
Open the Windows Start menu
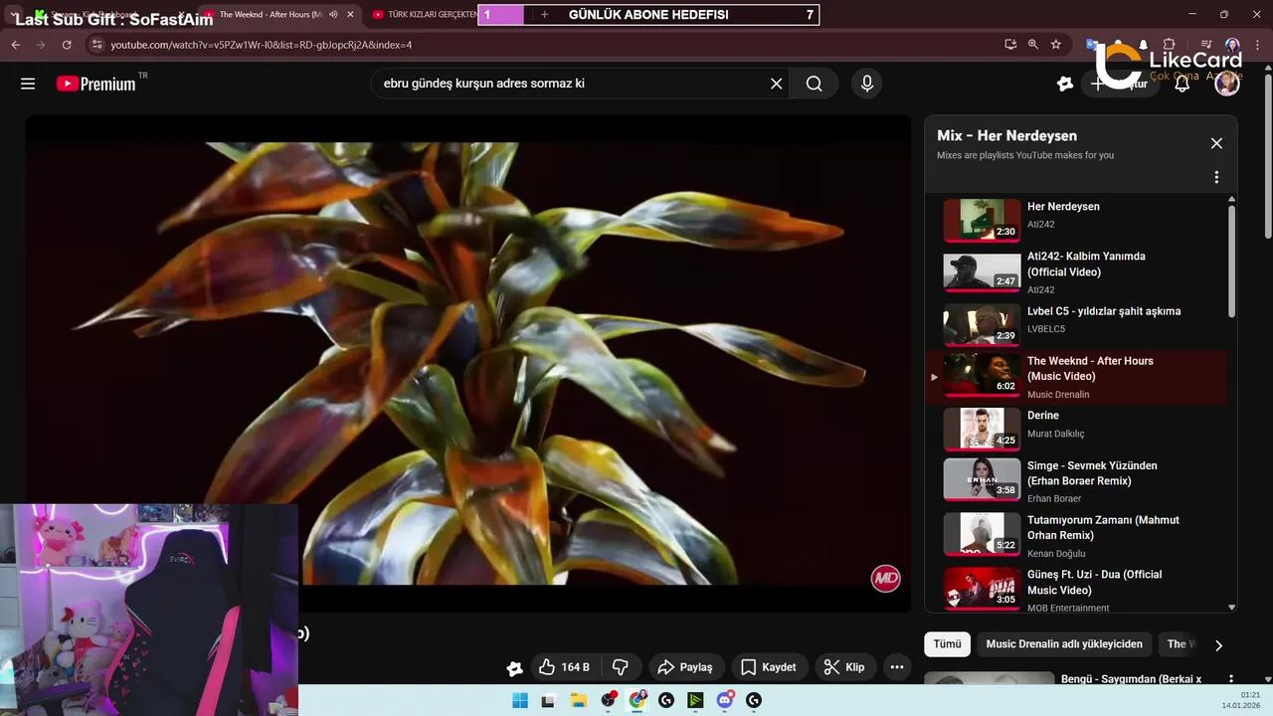coord(519,700)
